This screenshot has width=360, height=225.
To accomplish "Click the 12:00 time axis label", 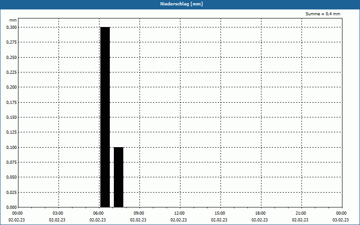I will click(x=179, y=213).
